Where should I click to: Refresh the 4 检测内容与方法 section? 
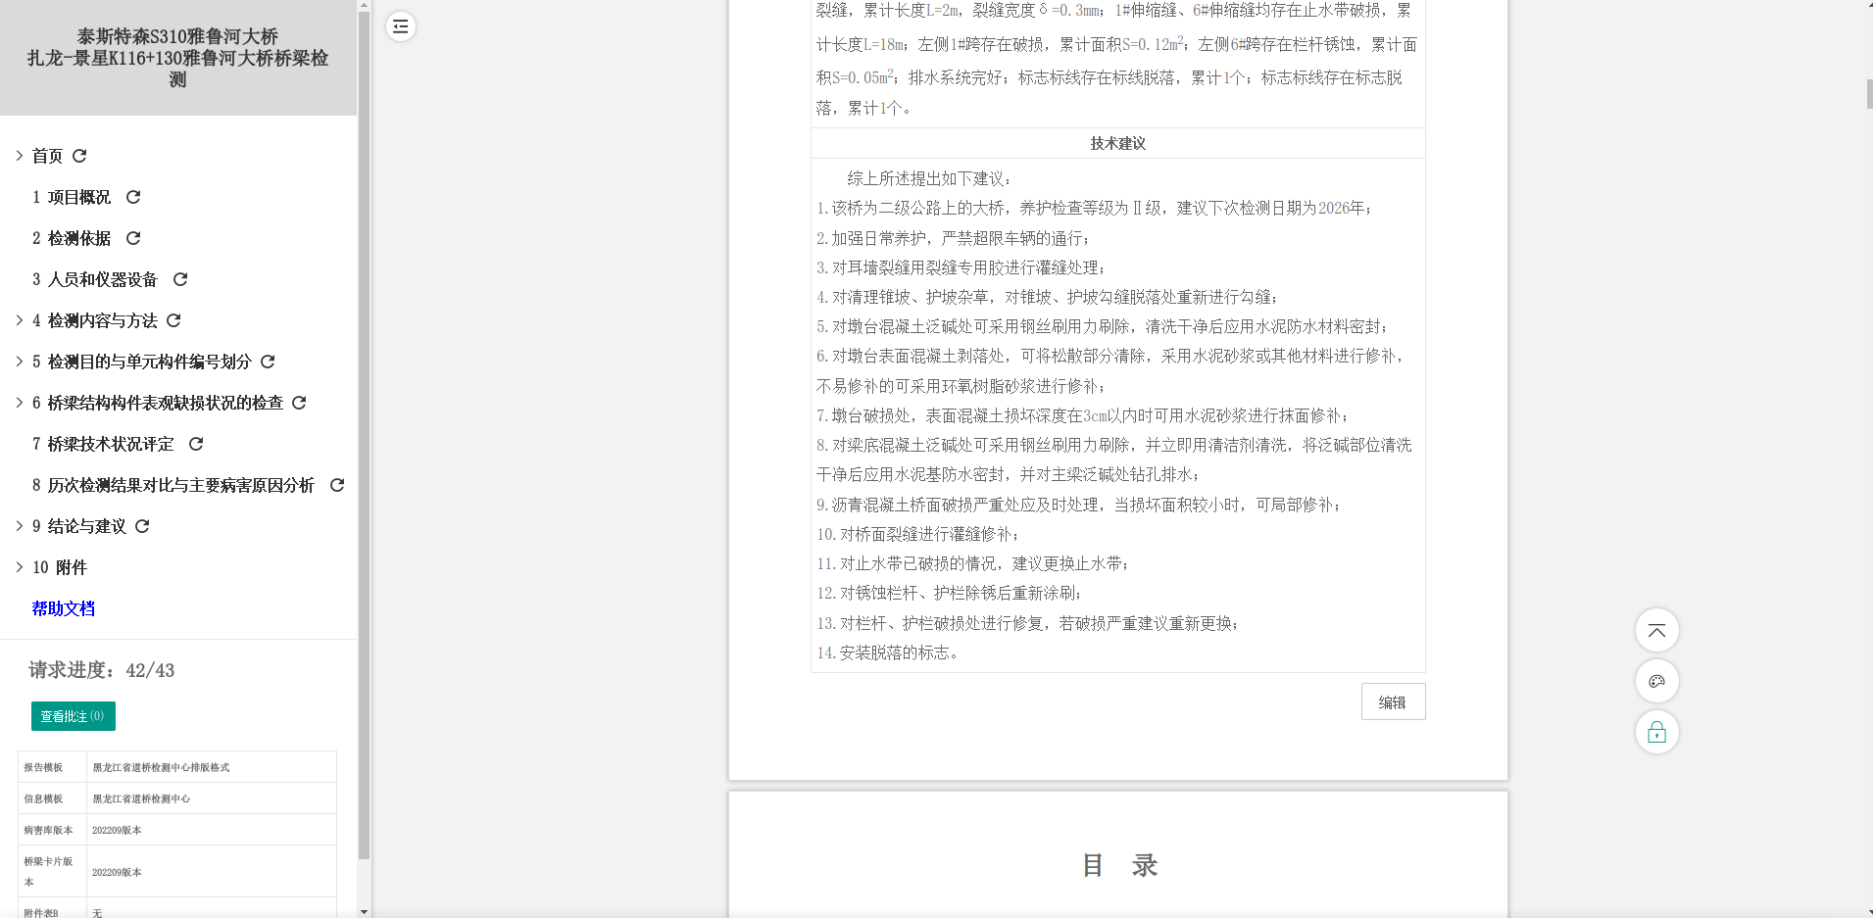point(173,320)
